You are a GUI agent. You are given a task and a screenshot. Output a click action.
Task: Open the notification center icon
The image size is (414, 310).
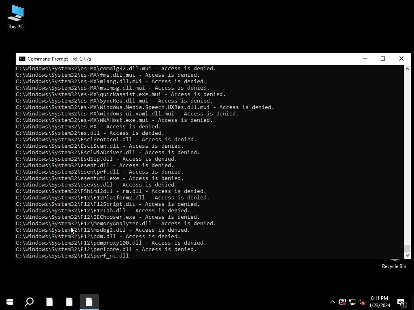pos(401,302)
